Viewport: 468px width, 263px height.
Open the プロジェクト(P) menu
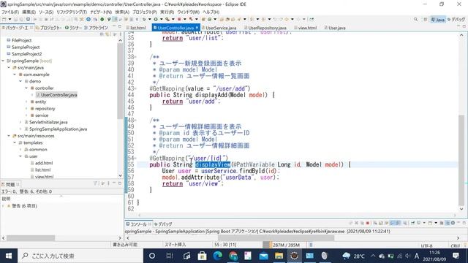tap(145, 12)
